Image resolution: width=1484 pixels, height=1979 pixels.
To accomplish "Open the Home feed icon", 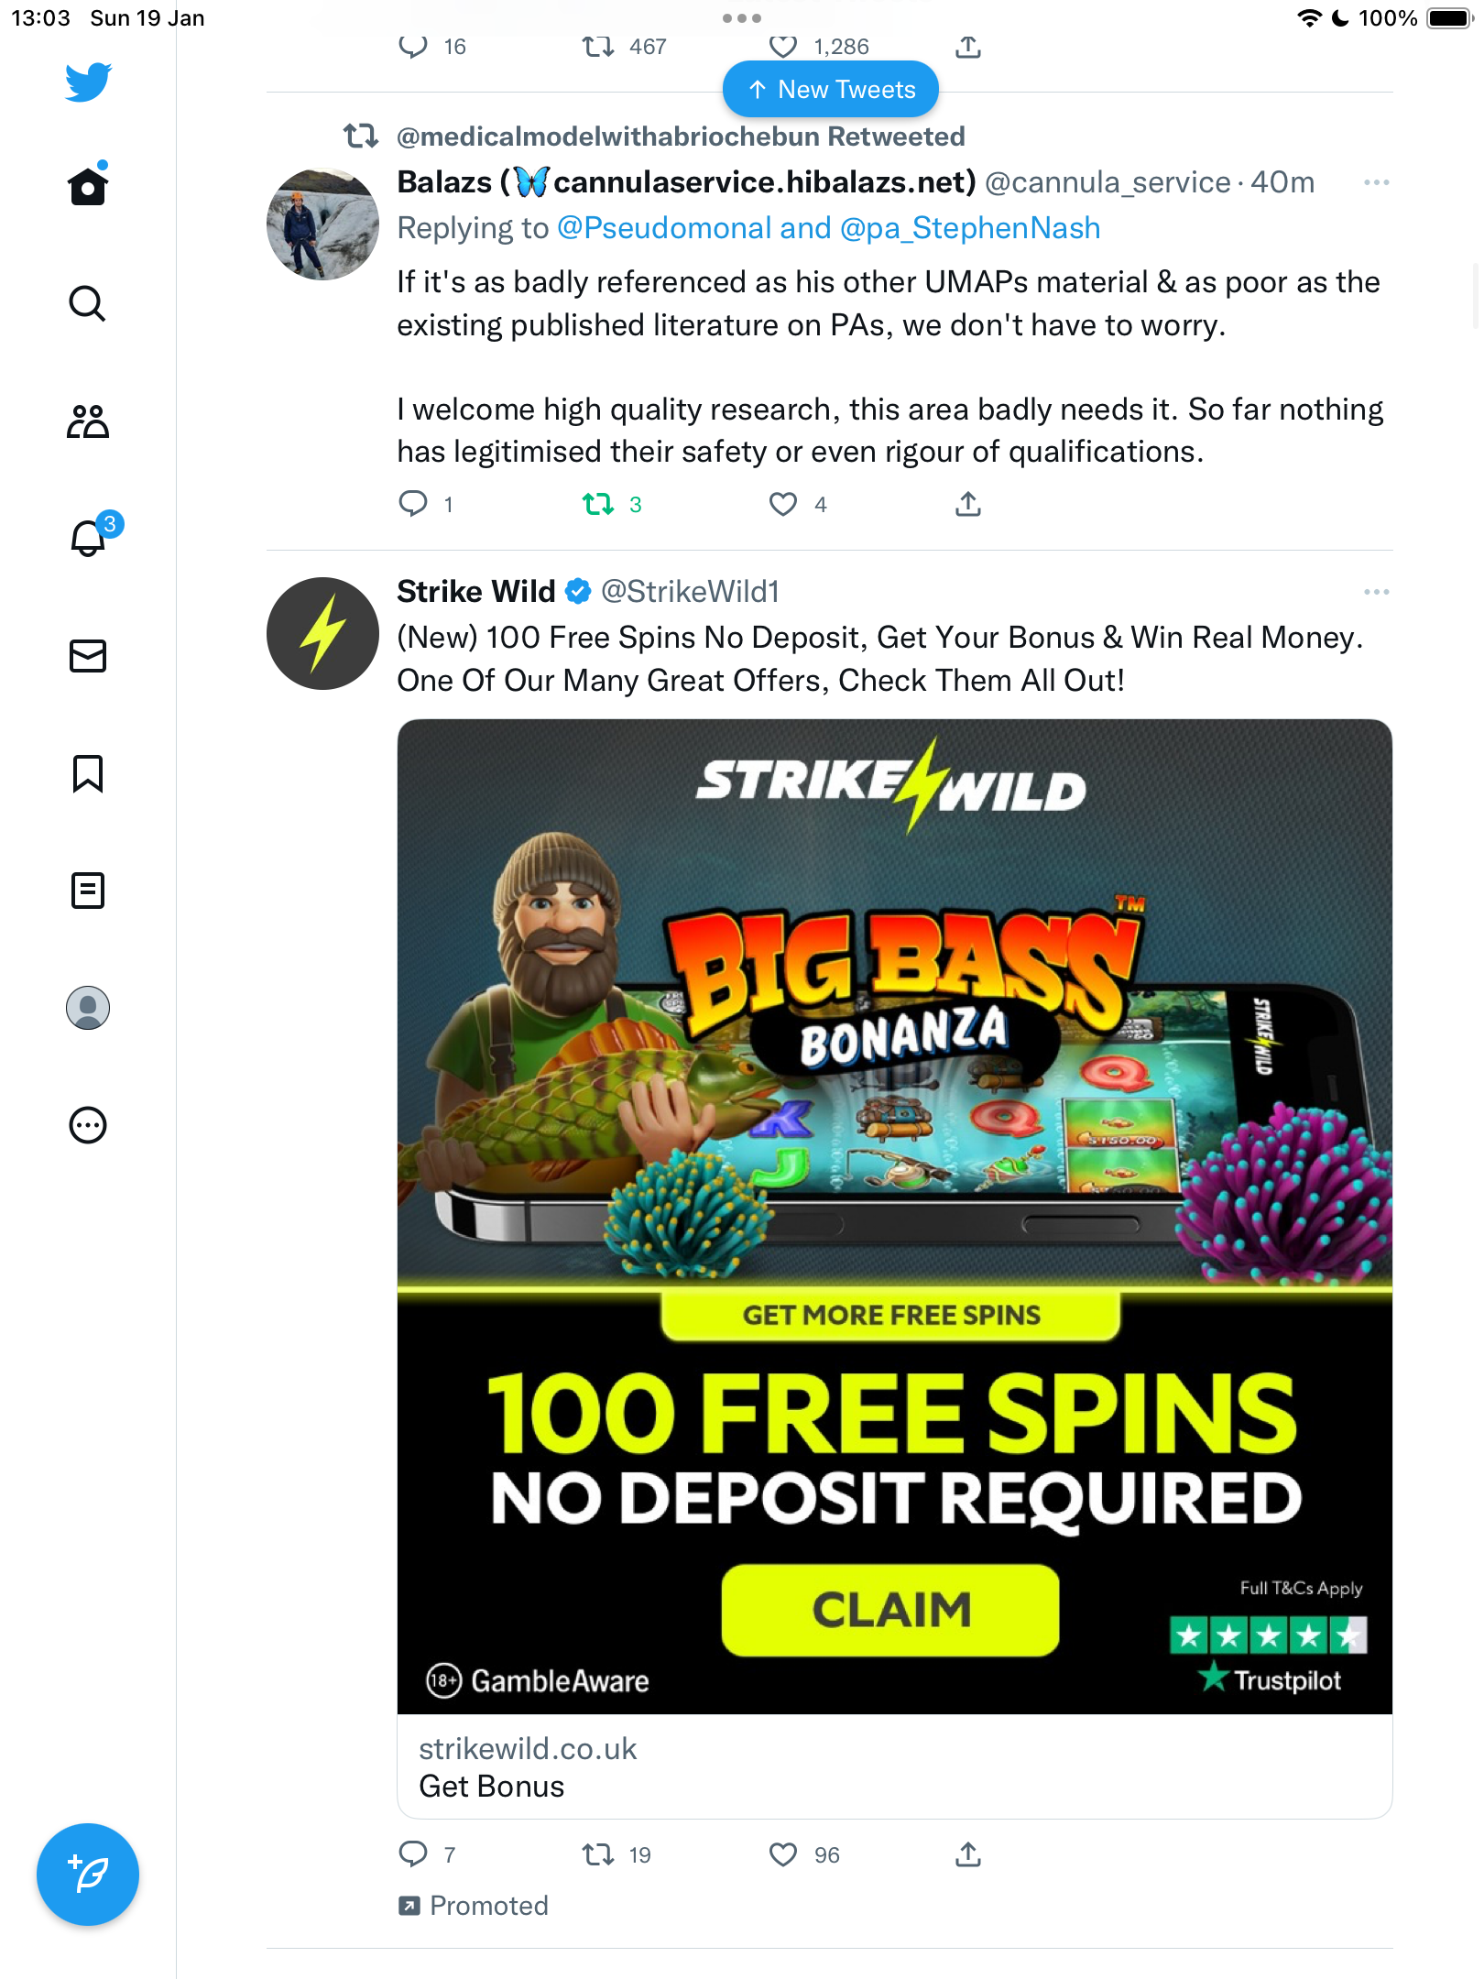I will pyautogui.click(x=88, y=184).
